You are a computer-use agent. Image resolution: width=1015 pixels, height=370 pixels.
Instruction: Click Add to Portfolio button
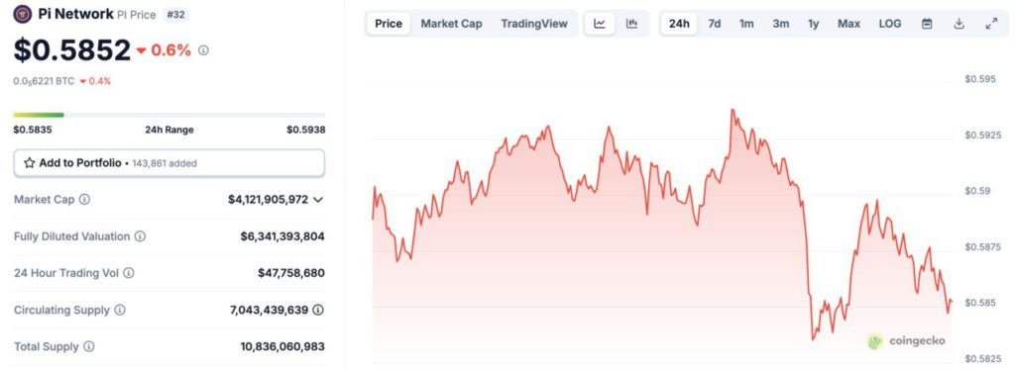pyautogui.click(x=169, y=163)
